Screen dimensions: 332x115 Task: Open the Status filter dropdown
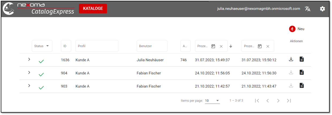[x=42, y=46]
